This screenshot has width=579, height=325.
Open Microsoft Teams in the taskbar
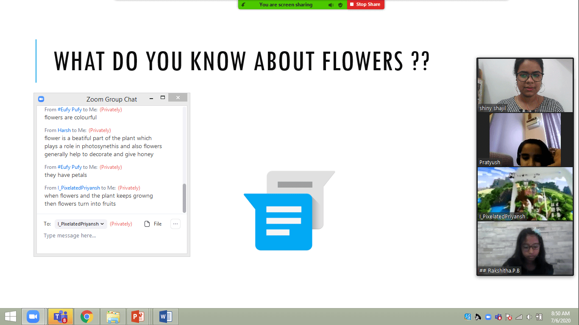pyautogui.click(x=60, y=317)
